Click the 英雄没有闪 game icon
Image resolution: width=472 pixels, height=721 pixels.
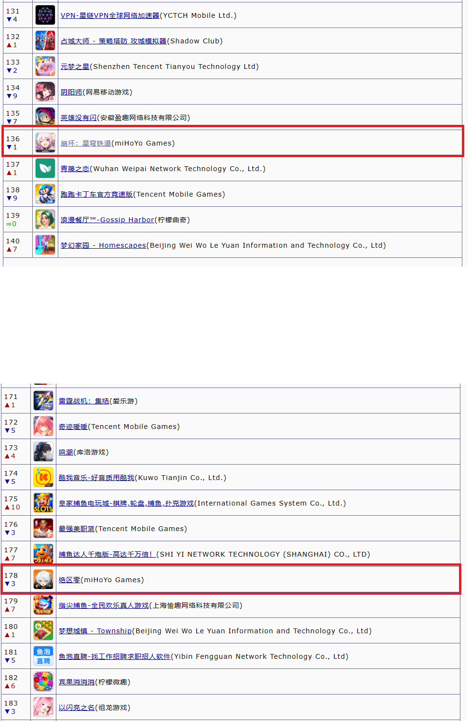(45, 117)
